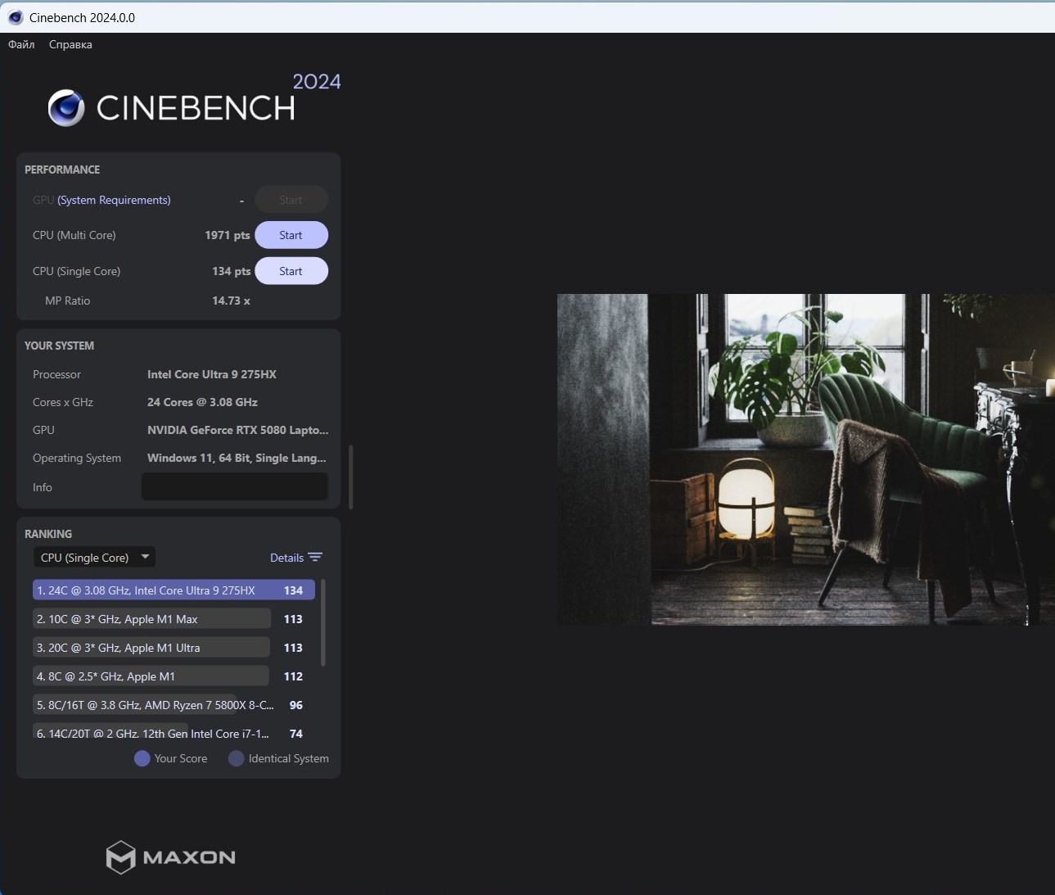This screenshot has width=1055, height=895.
Task: Open the Справка menu
Action: click(x=70, y=44)
